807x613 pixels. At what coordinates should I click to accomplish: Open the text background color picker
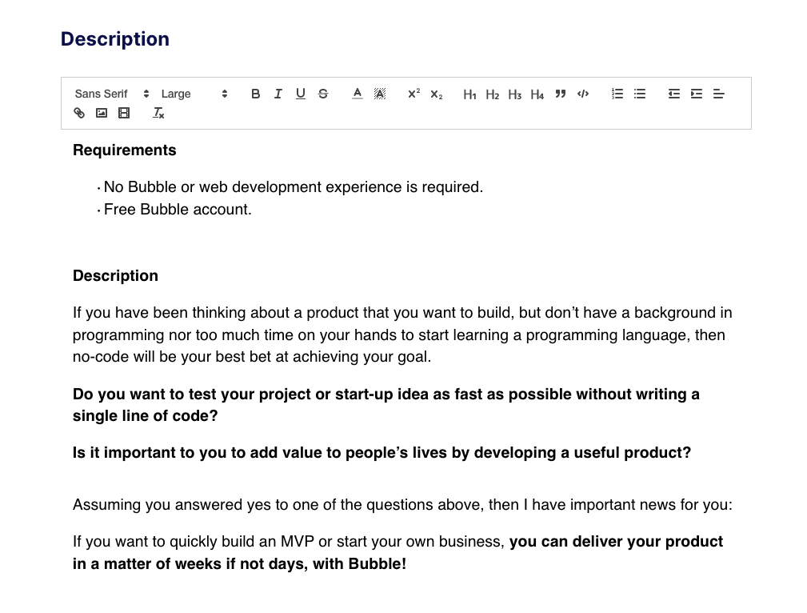tap(380, 94)
